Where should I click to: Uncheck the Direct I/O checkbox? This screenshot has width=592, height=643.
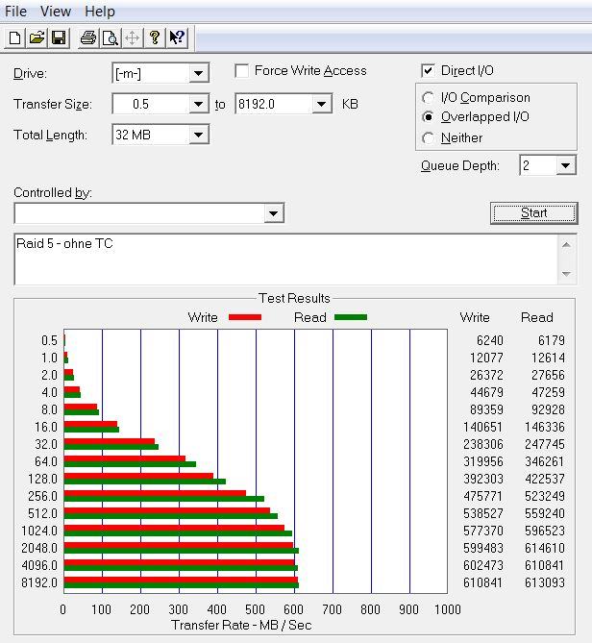coord(428,71)
